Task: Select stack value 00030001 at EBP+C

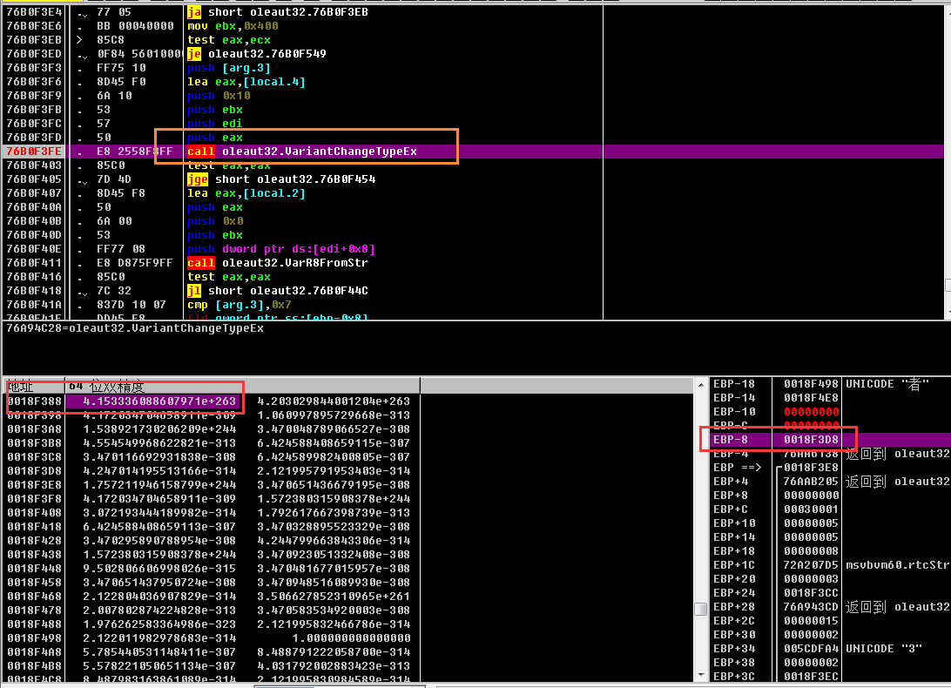Action: pyautogui.click(x=811, y=509)
